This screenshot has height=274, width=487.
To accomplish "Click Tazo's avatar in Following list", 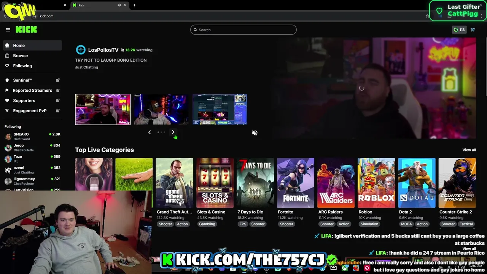I will tap(8, 159).
